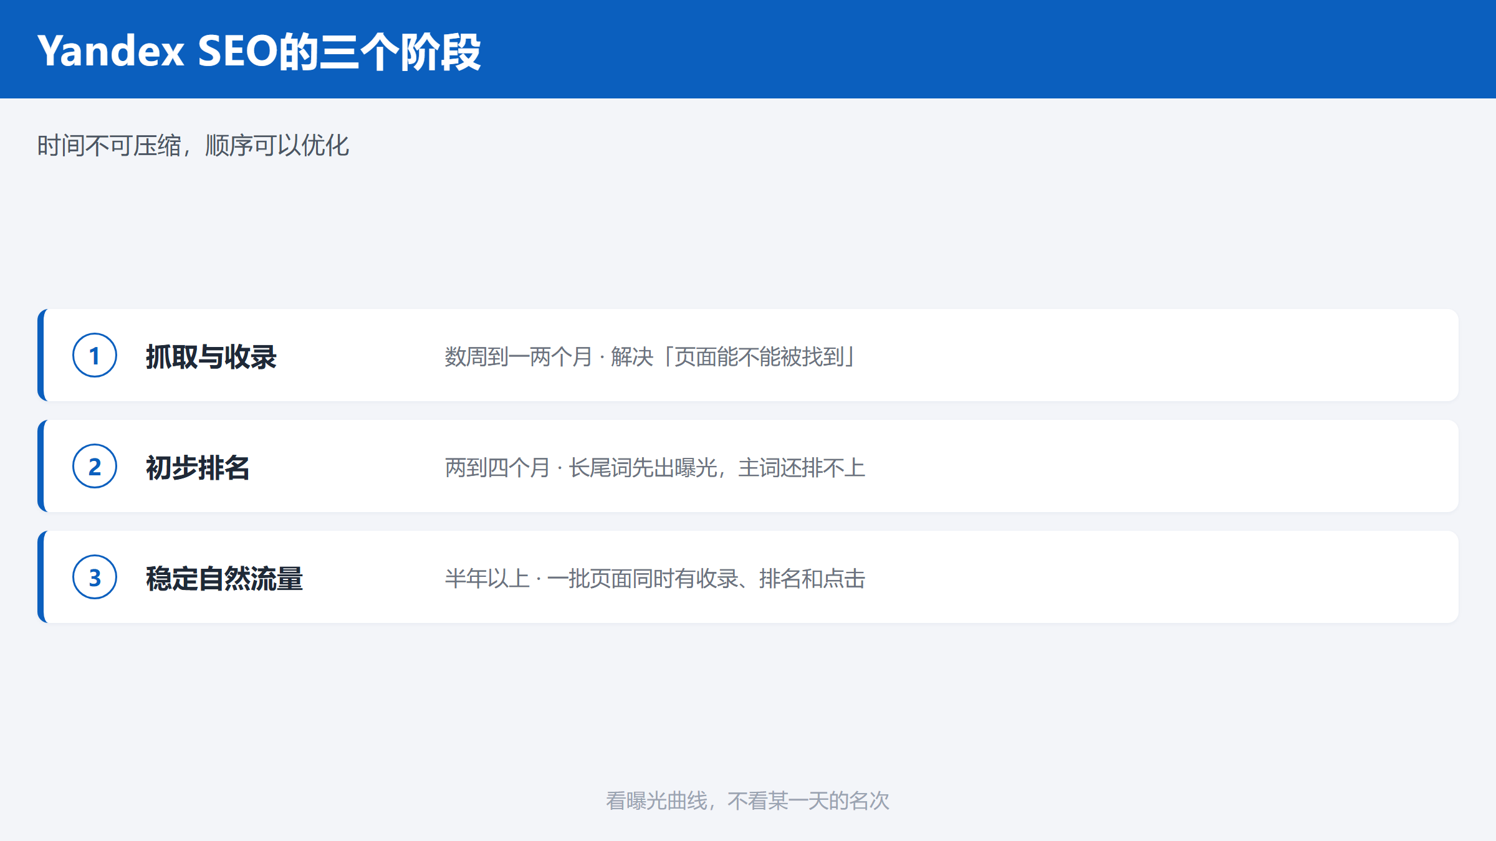Click the description starting '半年以上'
Viewport: 1496px width, 841px height.
pos(655,579)
